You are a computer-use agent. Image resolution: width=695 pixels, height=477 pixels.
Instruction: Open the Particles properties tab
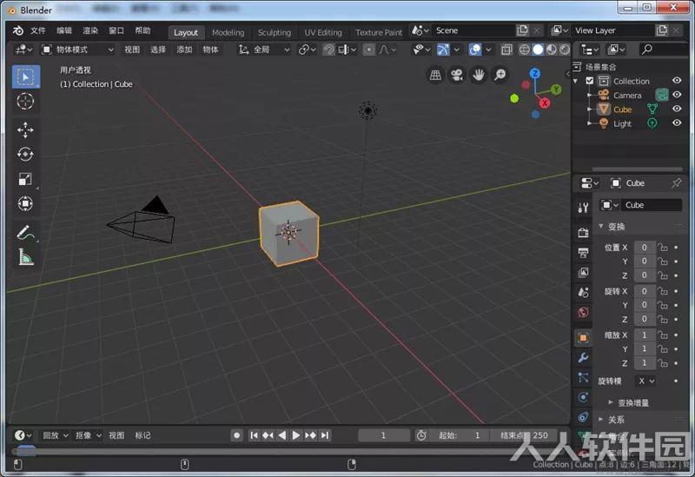(x=583, y=377)
